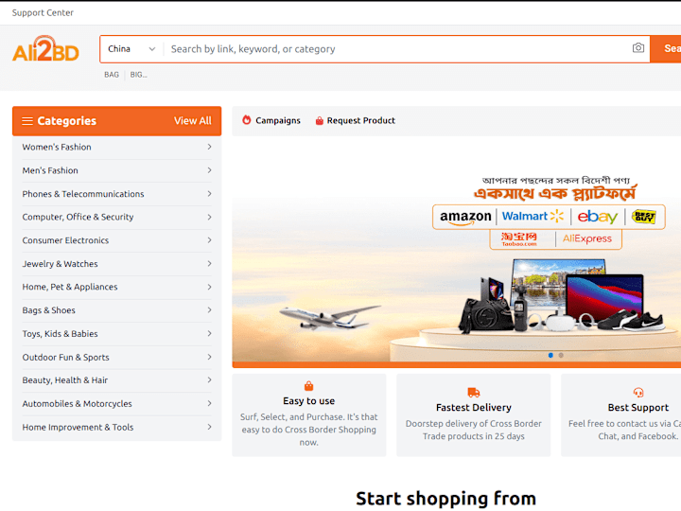Open Automobiles & Motorcycles category
The image size is (681, 511).
tap(116, 404)
